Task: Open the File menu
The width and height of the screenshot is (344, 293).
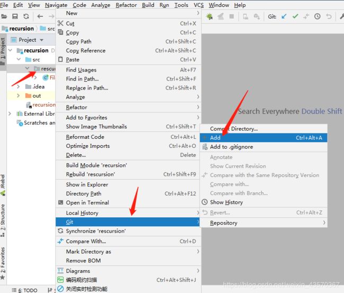Action: pos(4,5)
